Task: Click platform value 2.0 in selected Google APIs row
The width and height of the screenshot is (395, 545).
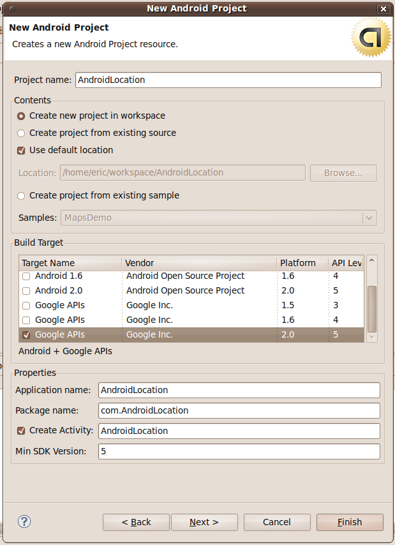Action: 288,334
